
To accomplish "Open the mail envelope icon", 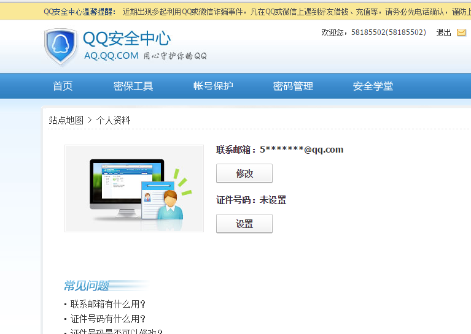I will [461, 32].
